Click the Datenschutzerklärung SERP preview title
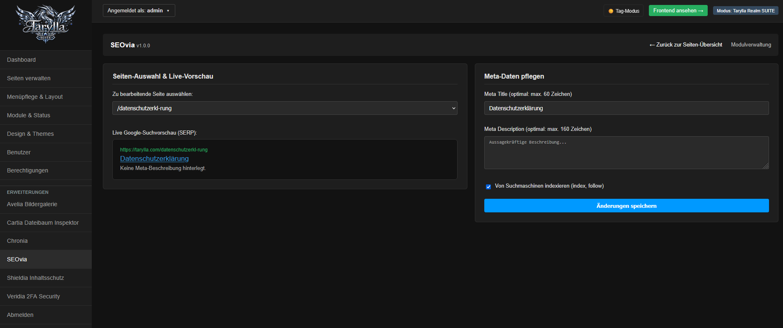The height and width of the screenshot is (328, 783). click(154, 158)
